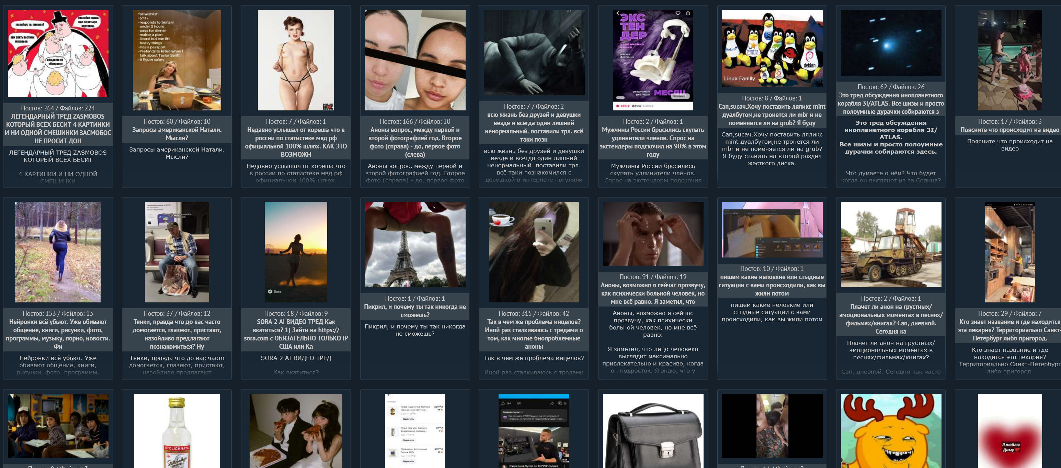1061x468 pixels.
Task: Open the ZASMOBOS cartoon thread thumbnail
Action: (x=58, y=53)
